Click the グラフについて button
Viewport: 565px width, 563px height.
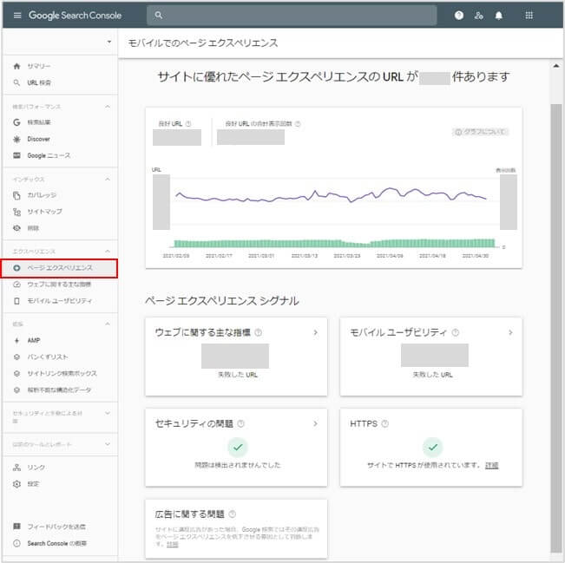tap(481, 132)
